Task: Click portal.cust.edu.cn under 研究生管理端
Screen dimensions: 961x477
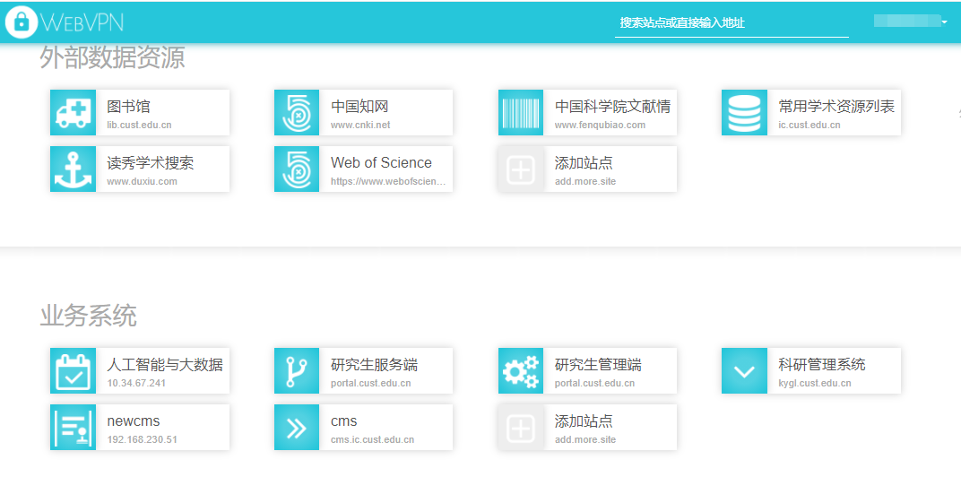Action: (x=594, y=383)
